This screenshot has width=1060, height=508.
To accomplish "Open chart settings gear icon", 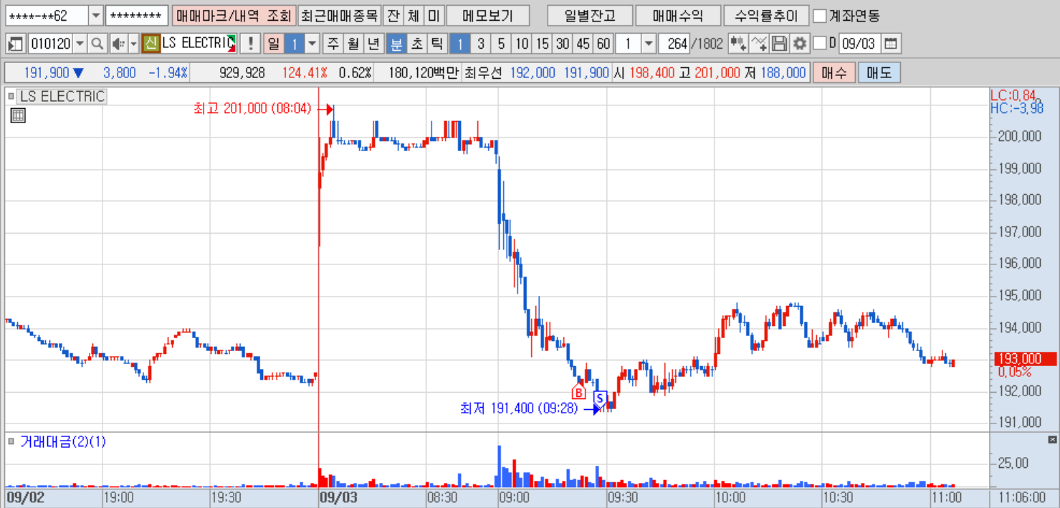I will [x=799, y=44].
